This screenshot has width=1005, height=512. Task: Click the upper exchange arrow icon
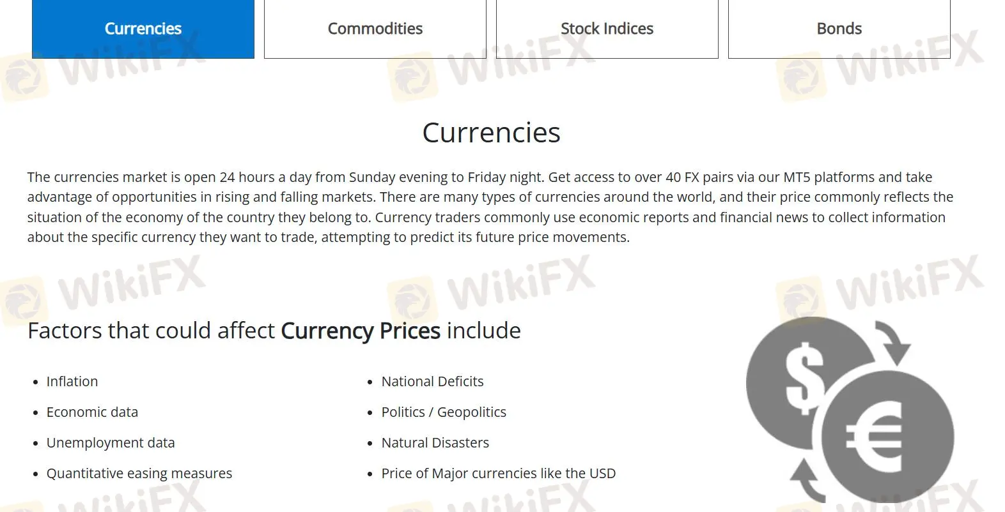(x=894, y=343)
